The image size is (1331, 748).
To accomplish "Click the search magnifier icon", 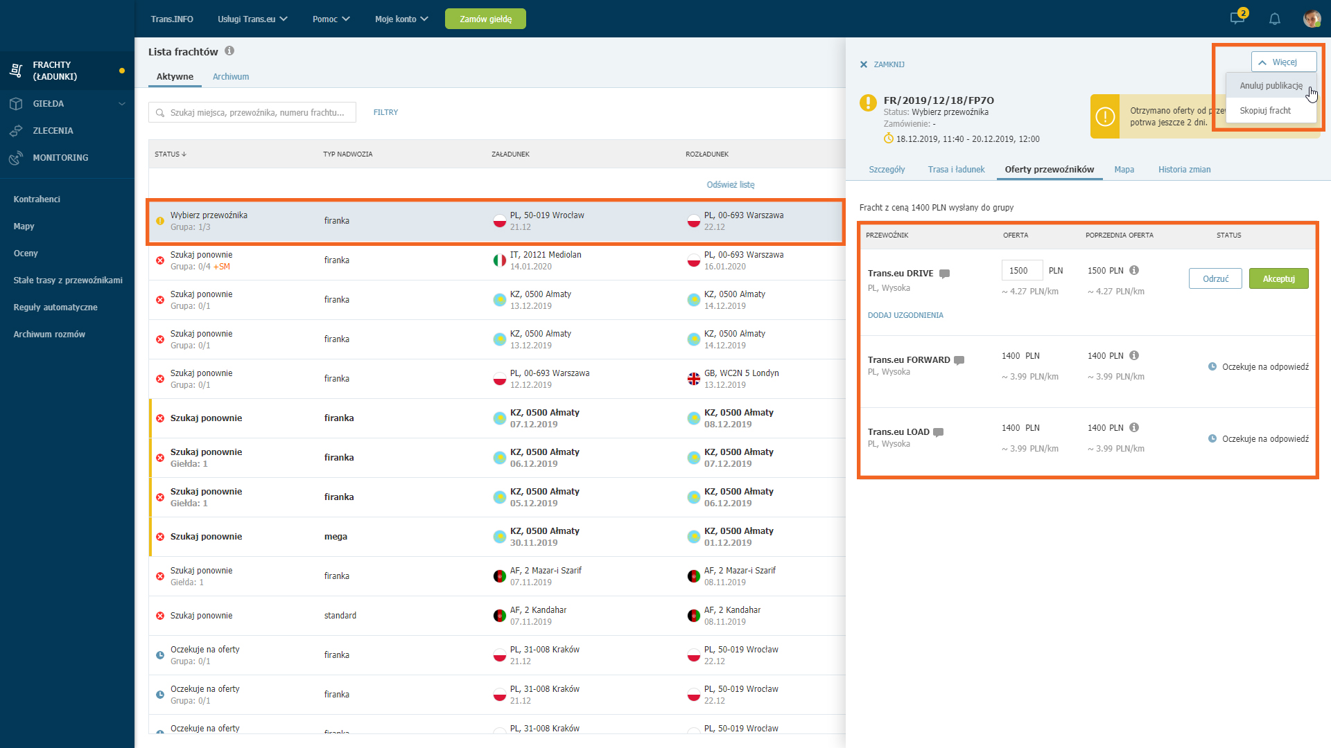I will (x=160, y=112).
